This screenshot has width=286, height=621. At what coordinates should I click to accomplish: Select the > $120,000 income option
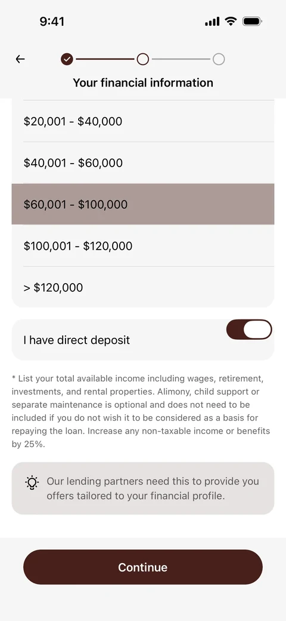143,287
